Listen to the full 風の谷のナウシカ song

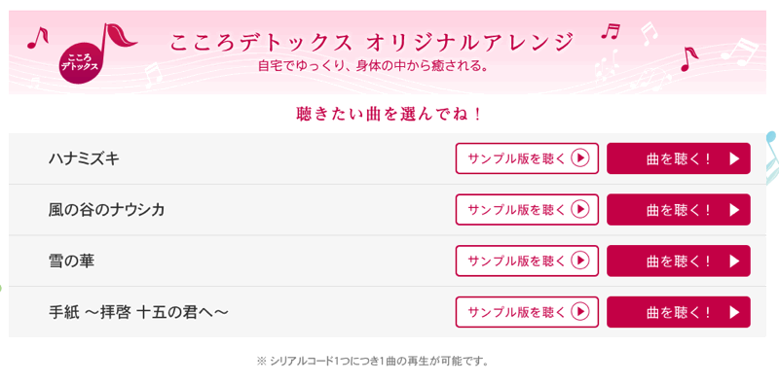tap(679, 209)
